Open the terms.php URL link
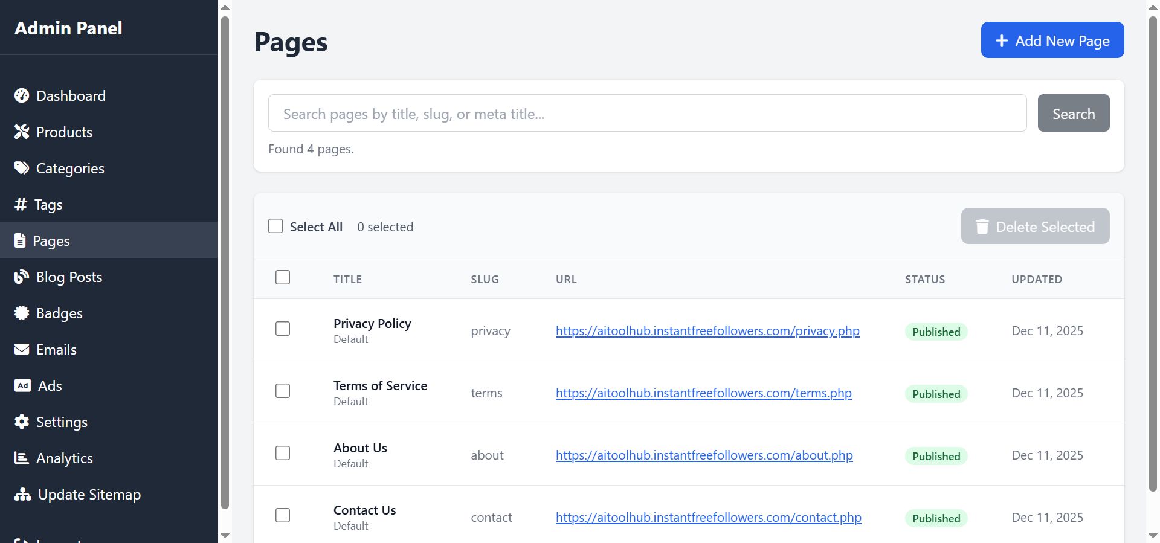Viewport: 1160px width, 543px height. pos(703,393)
